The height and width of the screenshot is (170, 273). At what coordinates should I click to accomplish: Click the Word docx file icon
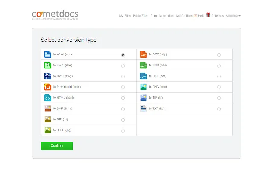[47, 54]
